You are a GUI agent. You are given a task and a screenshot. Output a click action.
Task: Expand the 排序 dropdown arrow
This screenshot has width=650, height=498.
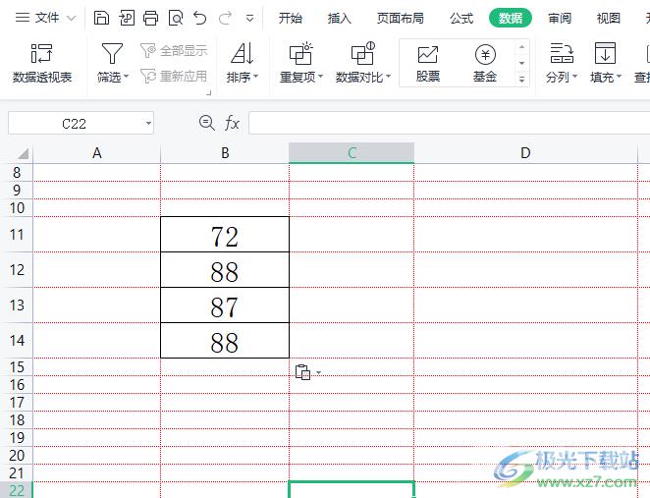coord(255,77)
